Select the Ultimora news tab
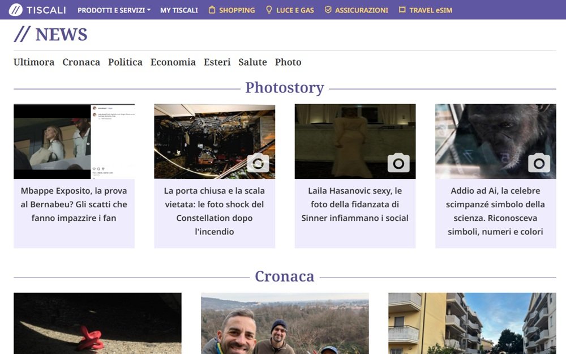Screen dimensions: 566x354 click(34, 62)
